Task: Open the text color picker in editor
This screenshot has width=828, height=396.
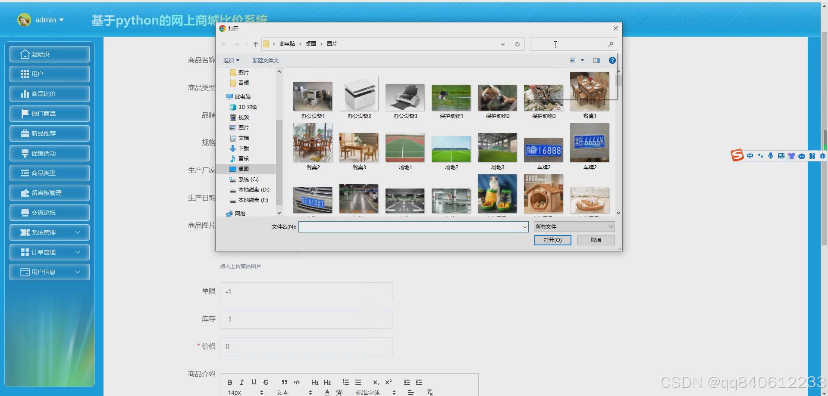Action: pos(327,393)
